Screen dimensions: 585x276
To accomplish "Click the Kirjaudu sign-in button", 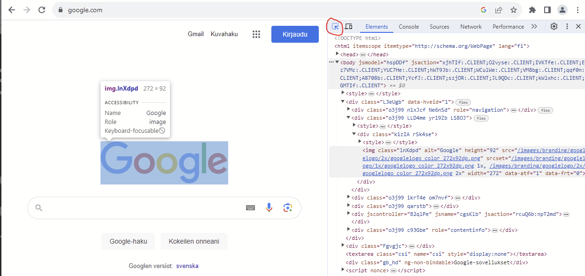I will tap(295, 34).
